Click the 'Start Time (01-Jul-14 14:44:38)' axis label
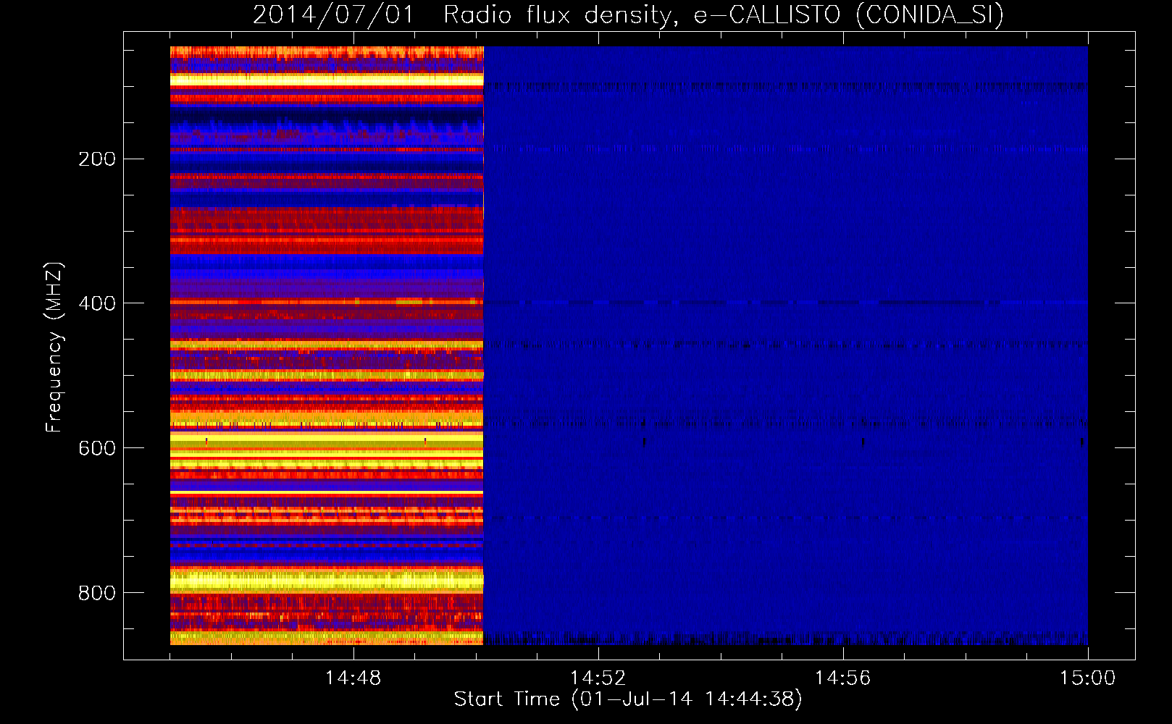 (x=628, y=699)
